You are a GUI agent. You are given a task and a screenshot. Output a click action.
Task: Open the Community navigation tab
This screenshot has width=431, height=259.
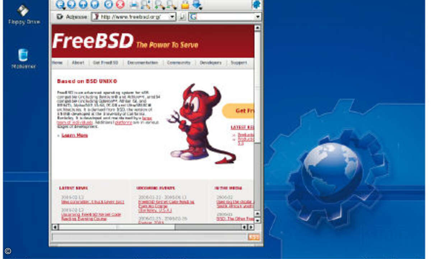tap(179, 63)
